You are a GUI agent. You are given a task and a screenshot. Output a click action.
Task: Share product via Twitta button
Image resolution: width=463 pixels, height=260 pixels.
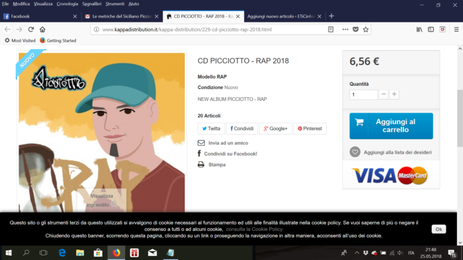pyautogui.click(x=211, y=129)
